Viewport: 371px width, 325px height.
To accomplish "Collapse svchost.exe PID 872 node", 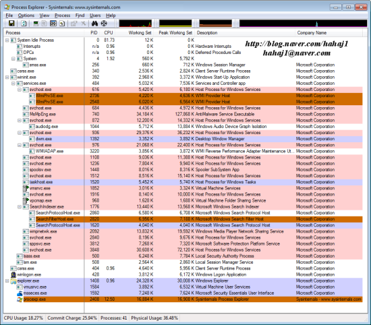I will pos(20,121).
